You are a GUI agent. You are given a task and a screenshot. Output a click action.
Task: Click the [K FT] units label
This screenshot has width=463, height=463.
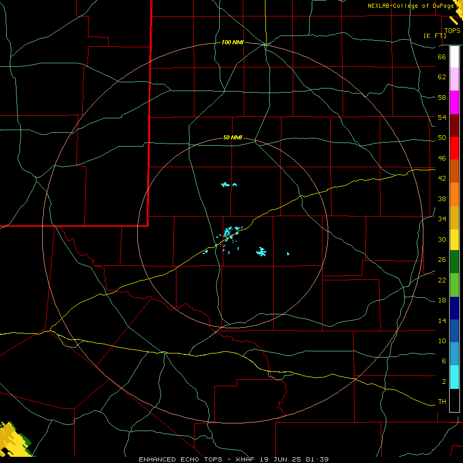tap(435, 36)
